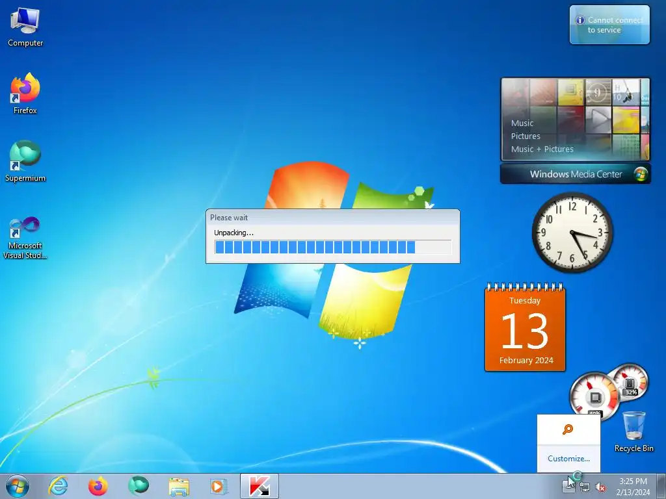This screenshot has width=666, height=499.
Task: Open Supermium from the taskbar
Action: coord(138,486)
